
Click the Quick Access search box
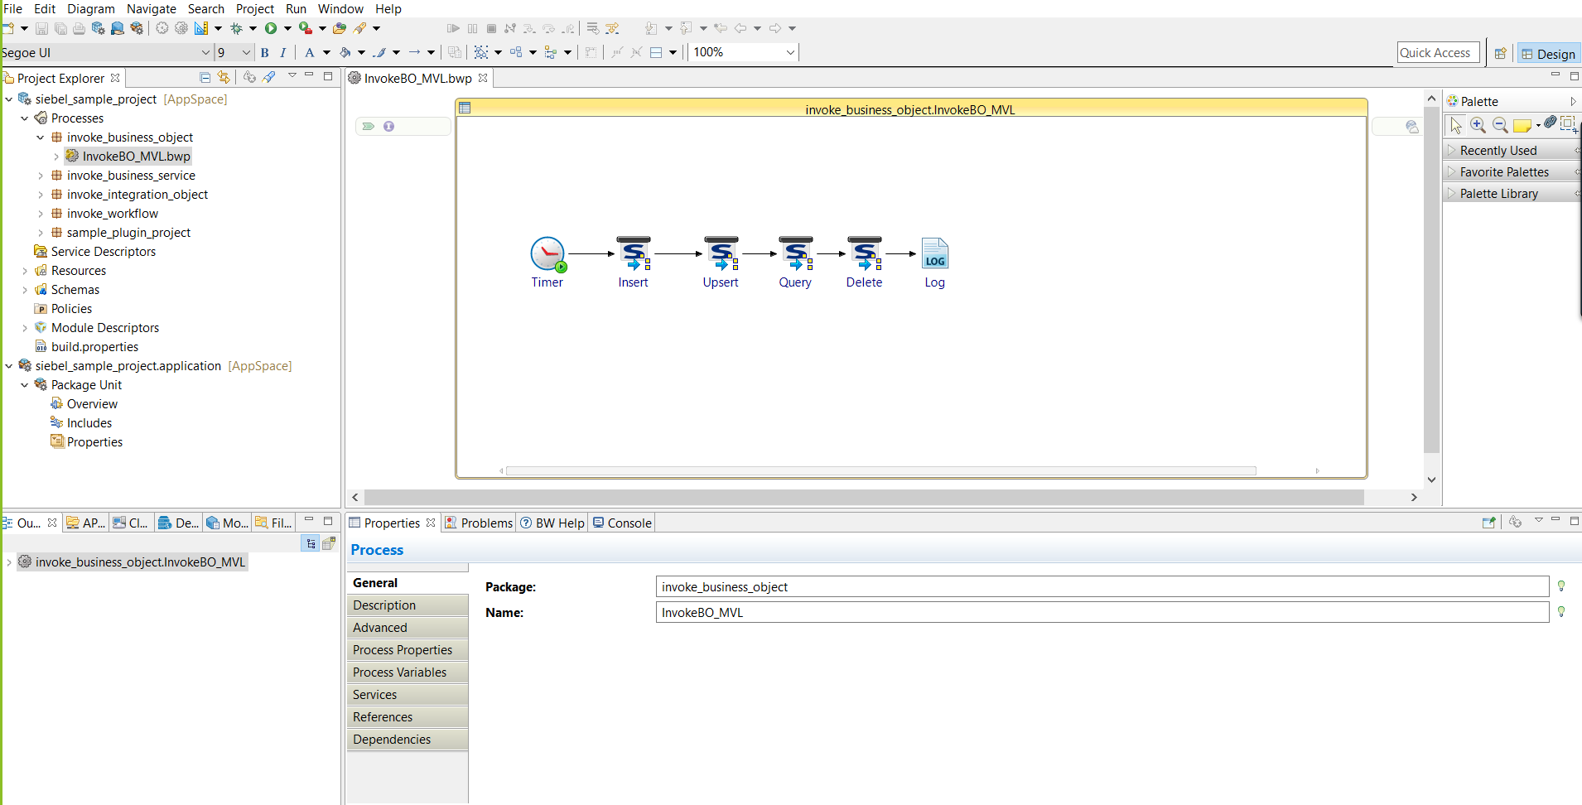(x=1438, y=53)
